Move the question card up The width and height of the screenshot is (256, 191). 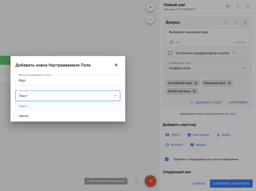tap(226, 22)
